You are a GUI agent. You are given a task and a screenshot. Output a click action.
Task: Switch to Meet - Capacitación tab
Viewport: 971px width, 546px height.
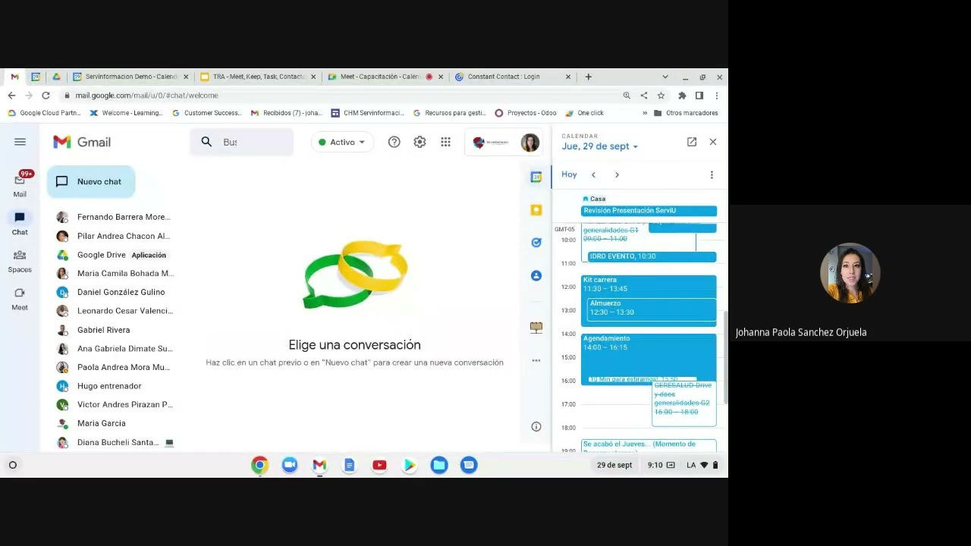point(385,77)
